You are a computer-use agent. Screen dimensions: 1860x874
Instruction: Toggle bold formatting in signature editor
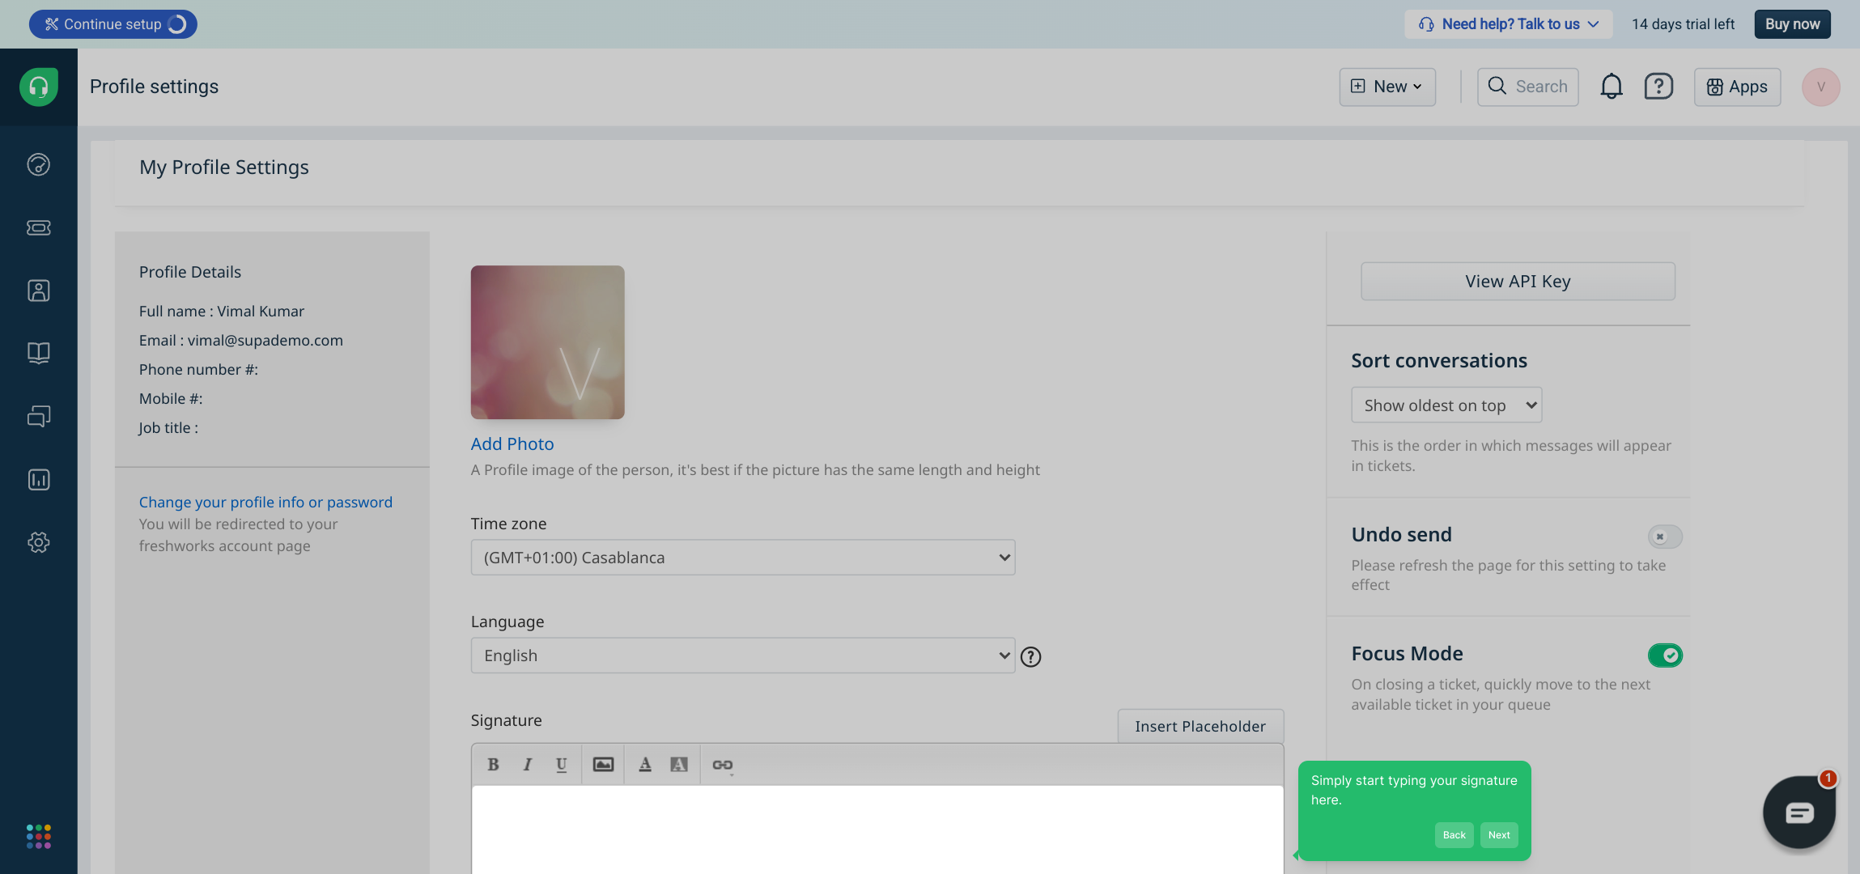click(x=493, y=765)
